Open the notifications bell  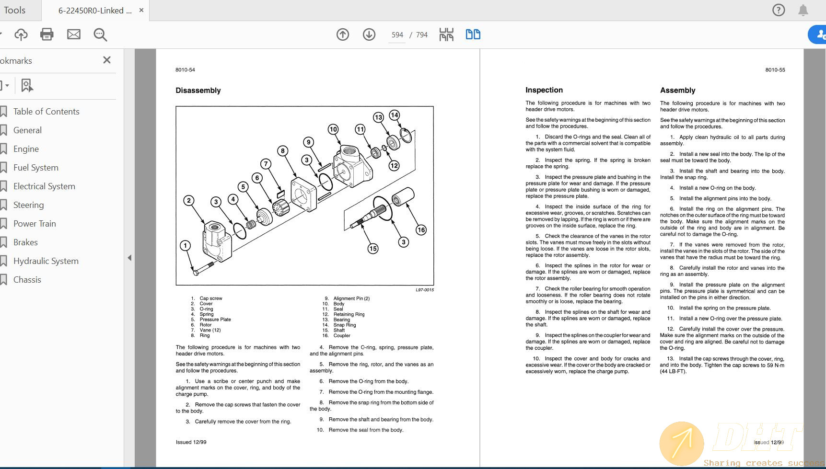803,10
